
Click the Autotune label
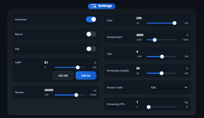click(x=21, y=19)
